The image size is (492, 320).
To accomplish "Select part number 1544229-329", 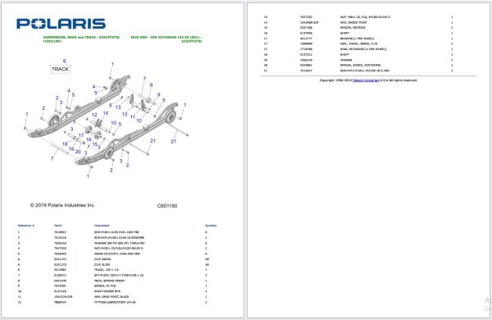I will [63, 297].
